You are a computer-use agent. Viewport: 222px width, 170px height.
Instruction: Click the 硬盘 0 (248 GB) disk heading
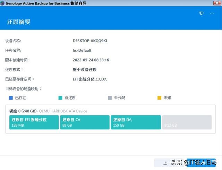(x=23, y=111)
